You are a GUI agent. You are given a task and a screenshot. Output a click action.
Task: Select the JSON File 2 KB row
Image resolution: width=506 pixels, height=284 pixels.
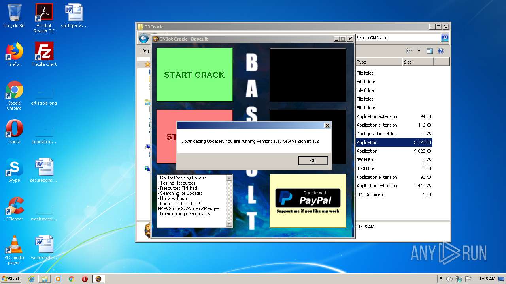394,168
